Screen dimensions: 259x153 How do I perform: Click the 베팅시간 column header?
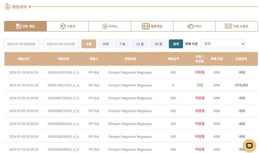(24, 59)
